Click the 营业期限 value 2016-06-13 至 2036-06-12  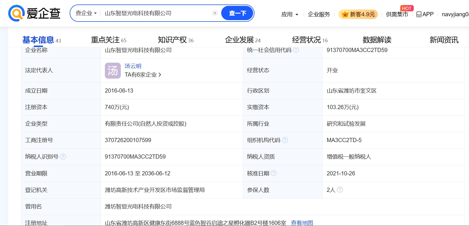coord(138,173)
